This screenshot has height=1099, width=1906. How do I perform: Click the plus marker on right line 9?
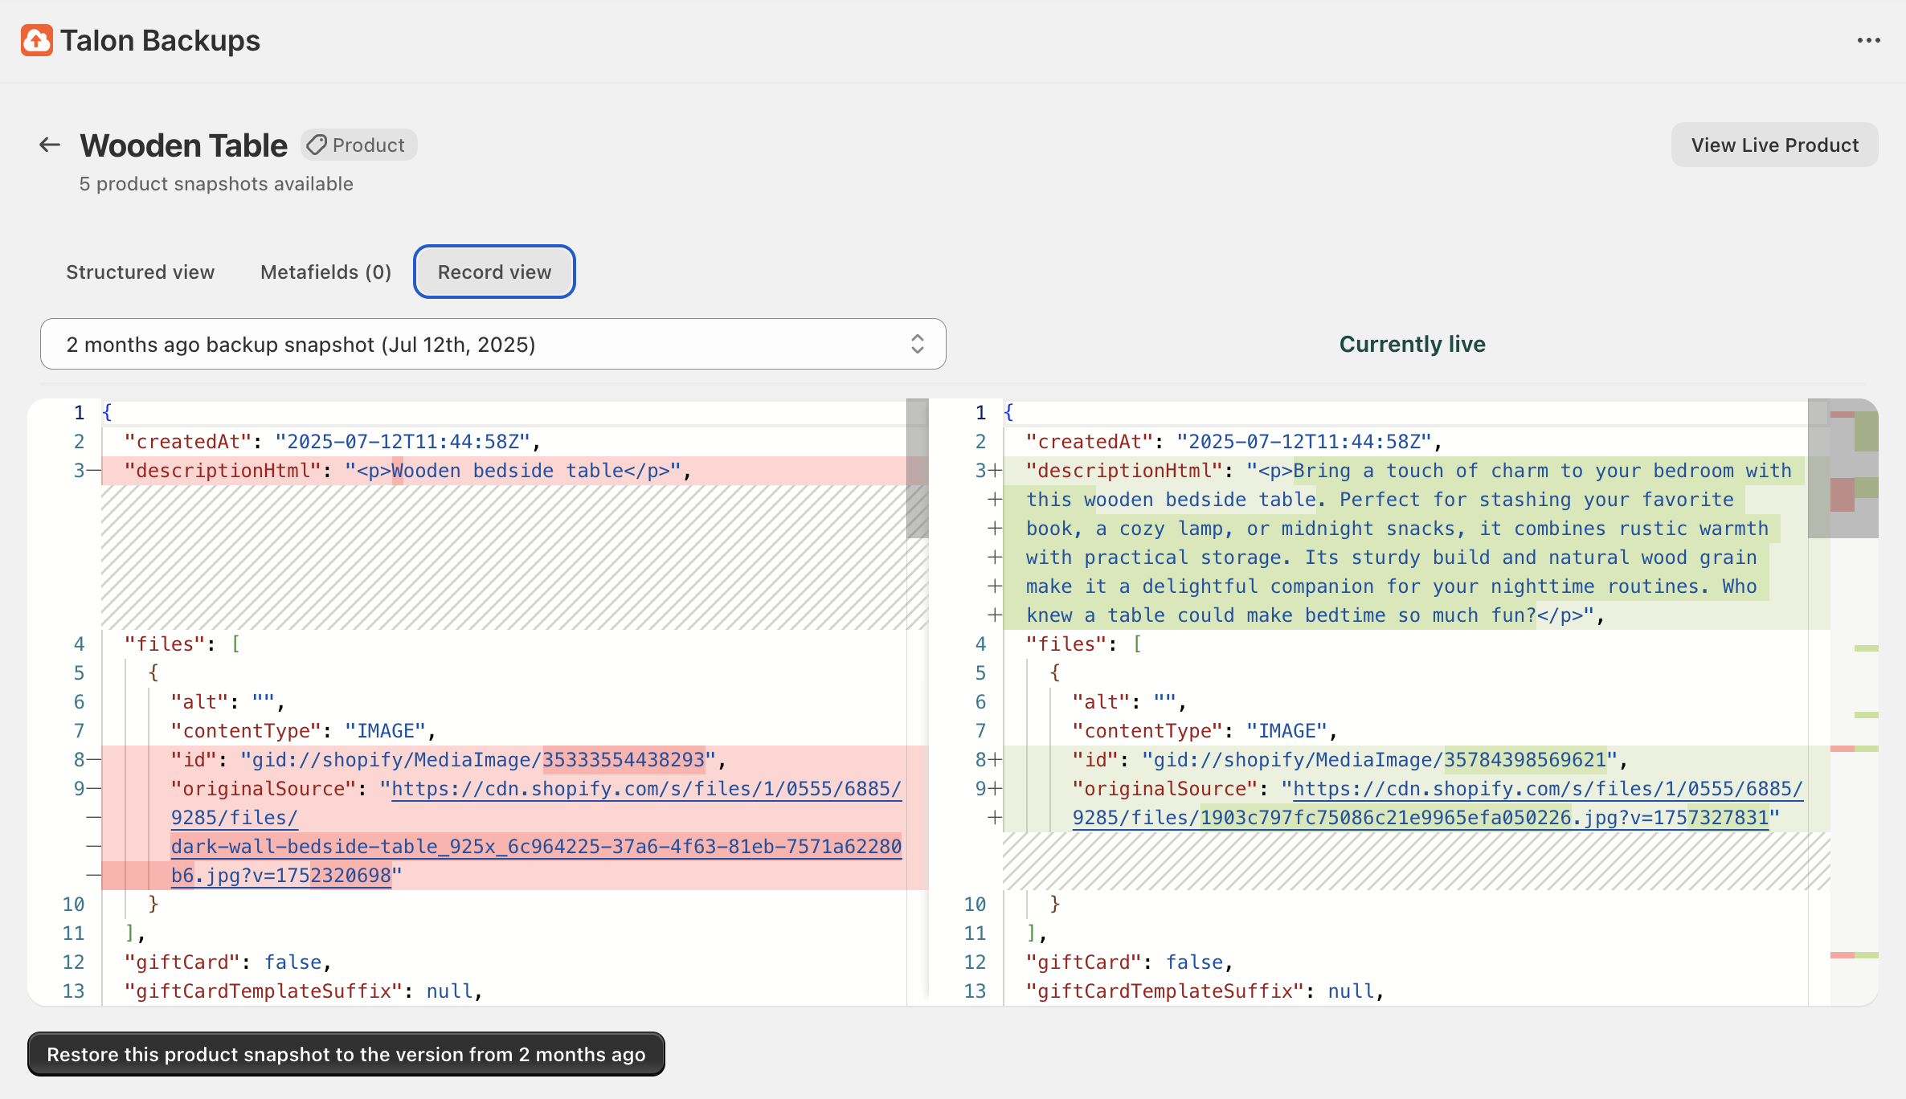tap(996, 789)
